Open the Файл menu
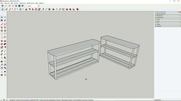 [x=2, y=3]
